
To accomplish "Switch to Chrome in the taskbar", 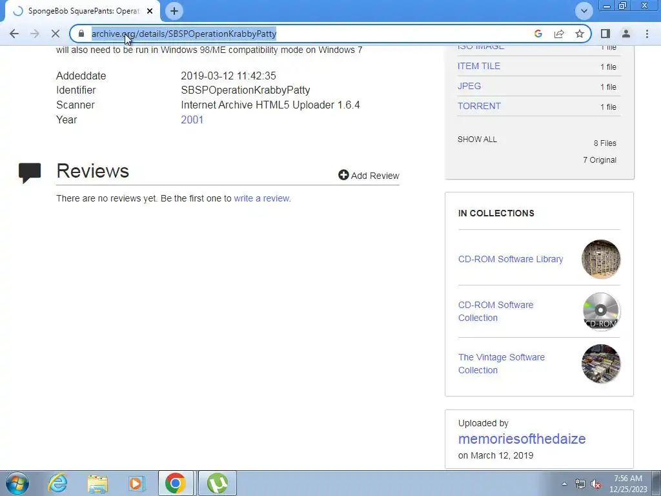I will 176,483.
